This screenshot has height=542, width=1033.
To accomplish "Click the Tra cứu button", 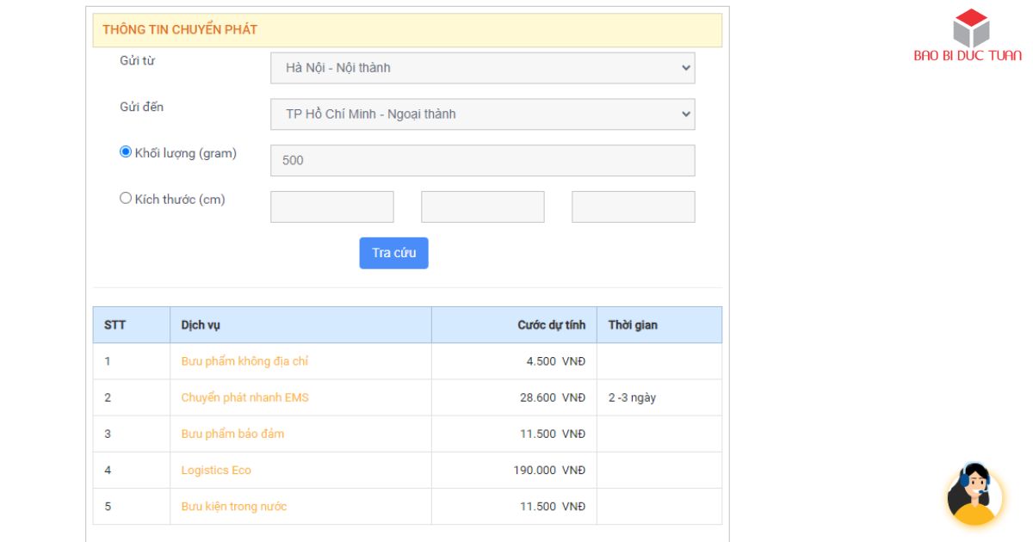I will pos(393,253).
